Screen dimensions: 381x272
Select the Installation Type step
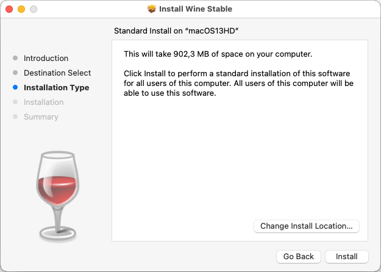click(56, 87)
